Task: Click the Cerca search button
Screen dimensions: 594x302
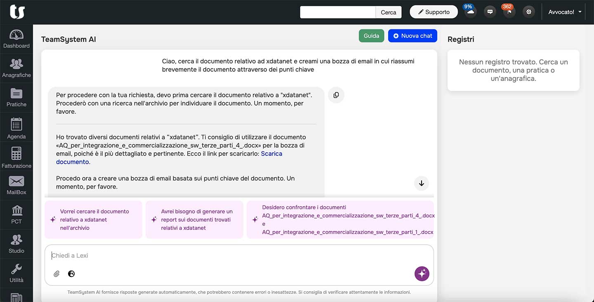Action: pyautogui.click(x=388, y=12)
